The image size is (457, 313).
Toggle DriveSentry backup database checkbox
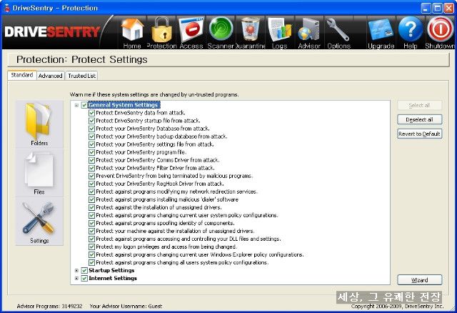91,136
